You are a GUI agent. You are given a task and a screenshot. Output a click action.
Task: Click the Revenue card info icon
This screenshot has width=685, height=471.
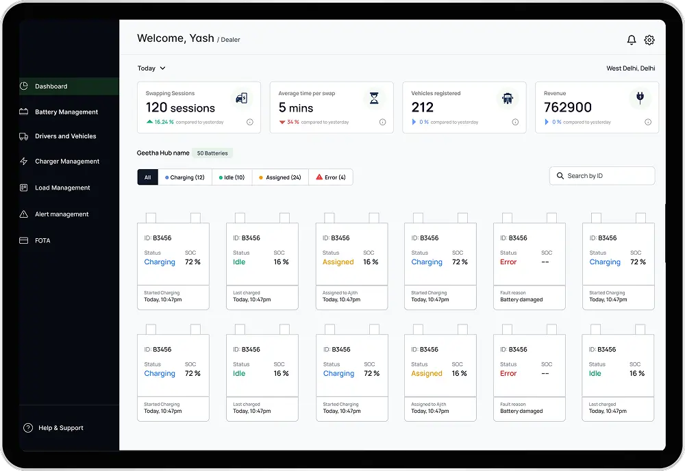(648, 122)
